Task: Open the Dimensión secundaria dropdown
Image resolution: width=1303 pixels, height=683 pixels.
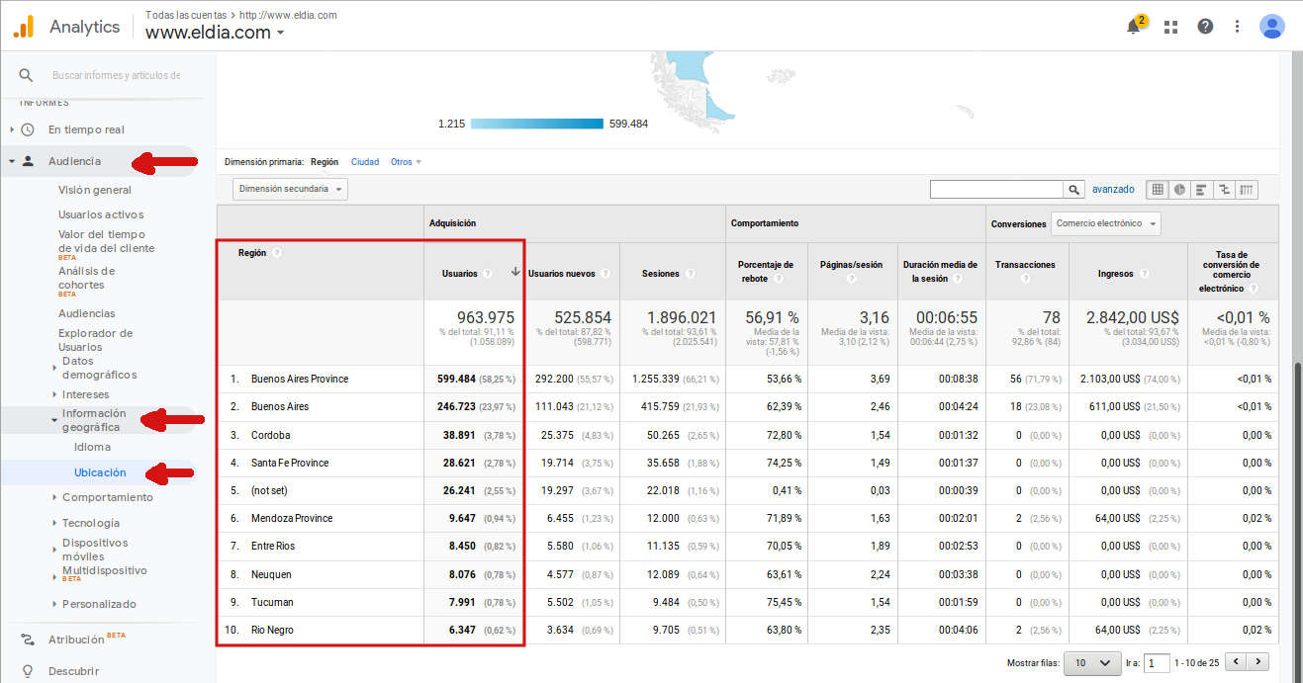Action: tap(290, 189)
